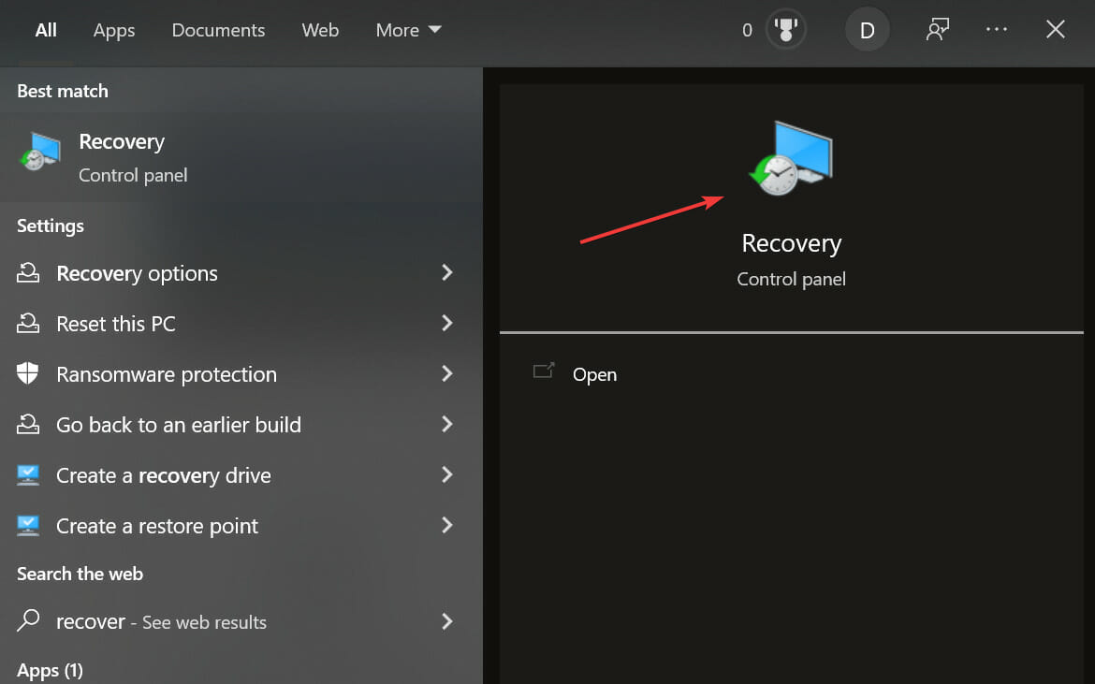
Task: Open Ransomware protection setting
Action: point(241,374)
